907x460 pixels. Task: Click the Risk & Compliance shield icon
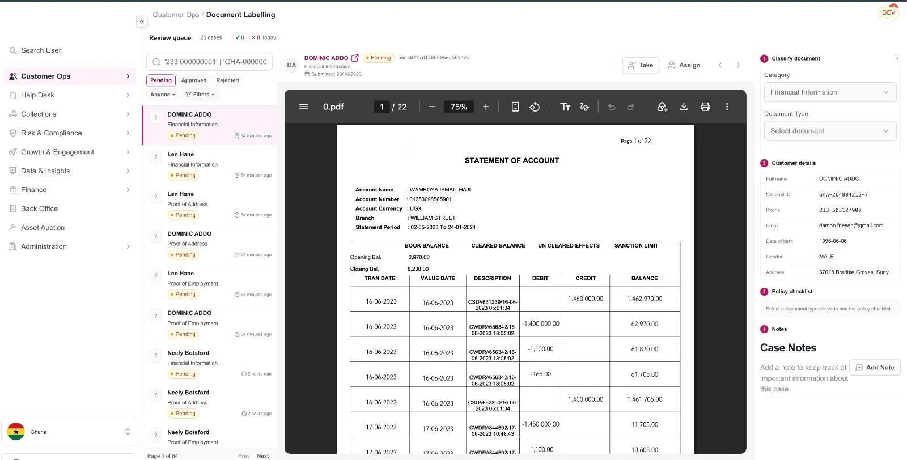click(x=13, y=133)
